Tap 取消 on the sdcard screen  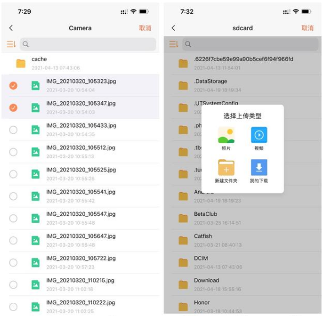[307, 28]
